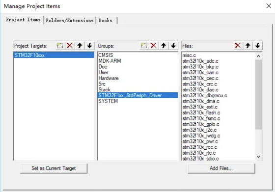The height and width of the screenshot is (192, 275).
Task: Select STM32F10xxx project target
Action: coord(54,55)
